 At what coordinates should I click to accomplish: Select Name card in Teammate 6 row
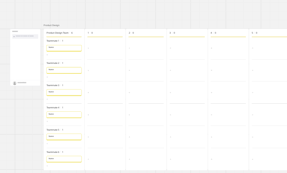point(64,159)
